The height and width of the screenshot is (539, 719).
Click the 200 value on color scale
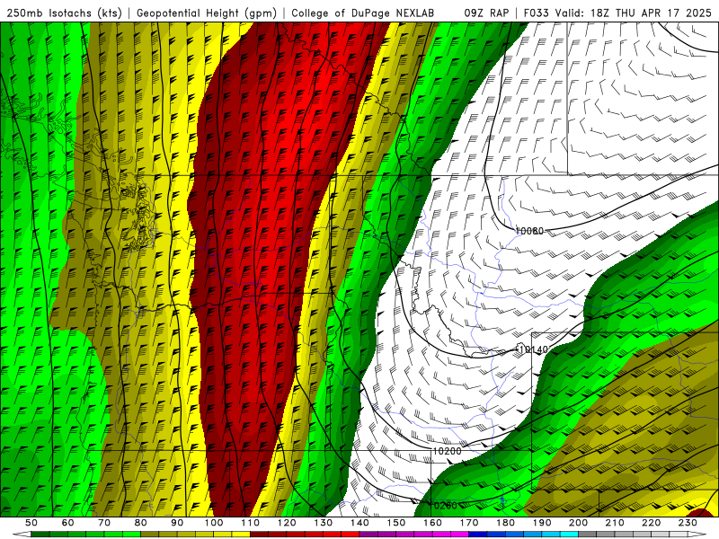(578, 523)
